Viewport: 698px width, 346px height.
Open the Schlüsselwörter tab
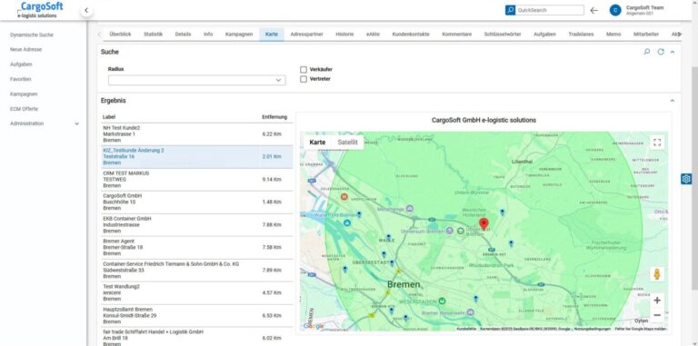pos(503,35)
